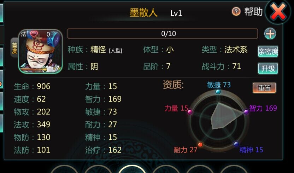
Task: Select the 墨散人 character portrait
Action: tap(40, 51)
